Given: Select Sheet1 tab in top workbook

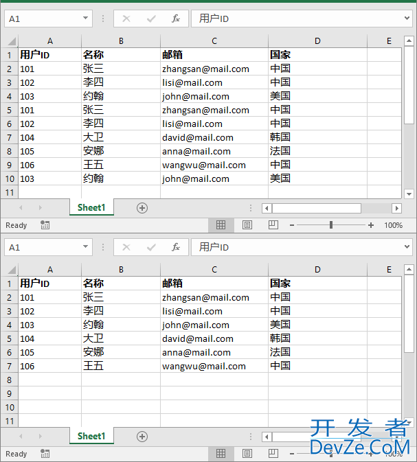Looking at the screenshot, I should [x=91, y=208].
